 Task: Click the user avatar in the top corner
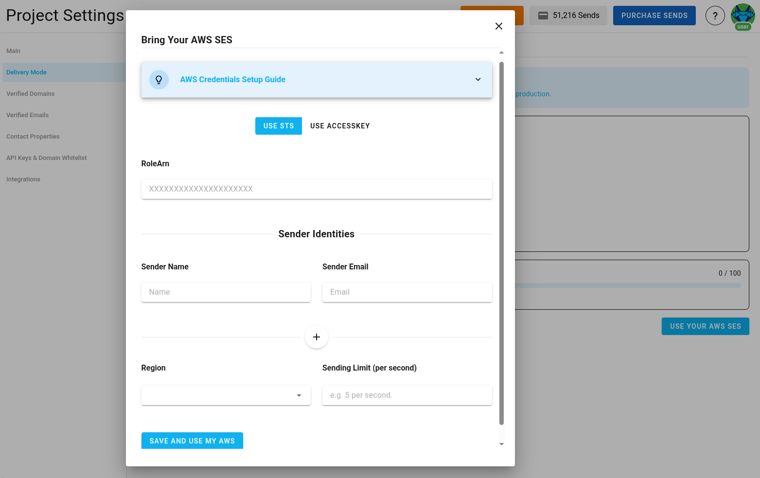[x=742, y=15]
